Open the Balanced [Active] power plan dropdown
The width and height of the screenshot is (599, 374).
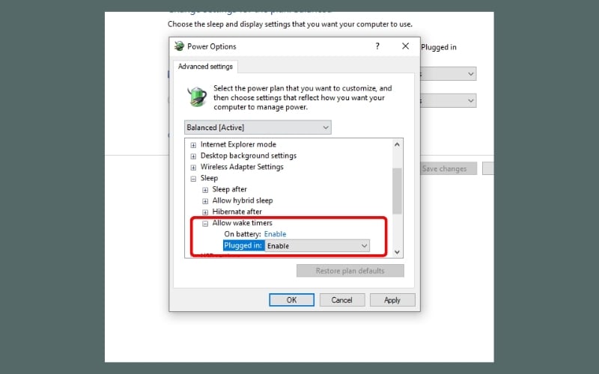coord(257,128)
